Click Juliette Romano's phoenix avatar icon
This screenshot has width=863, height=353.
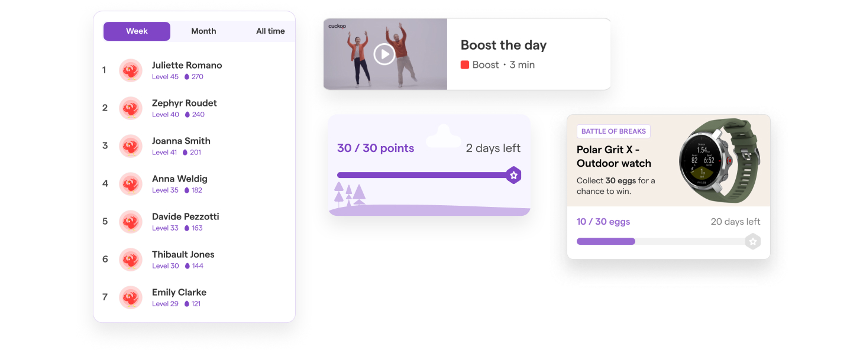click(130, 70)
